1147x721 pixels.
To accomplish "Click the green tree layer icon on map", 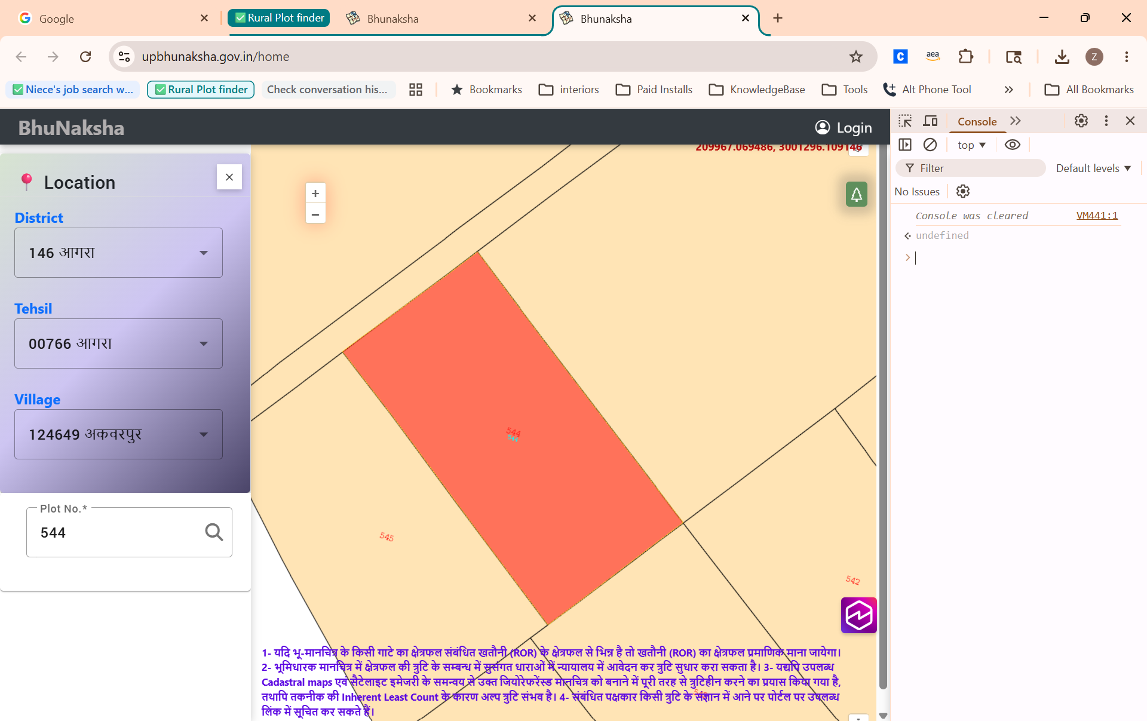I will 856,194.
